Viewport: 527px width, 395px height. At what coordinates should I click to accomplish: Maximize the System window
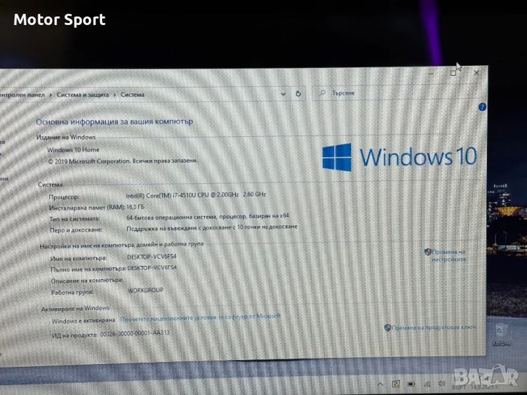tap(453, 73)
